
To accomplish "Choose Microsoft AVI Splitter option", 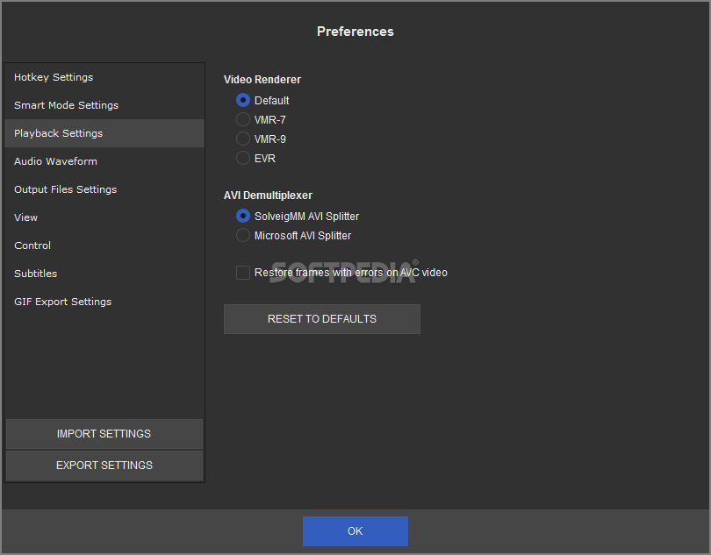I will [243, 235].
